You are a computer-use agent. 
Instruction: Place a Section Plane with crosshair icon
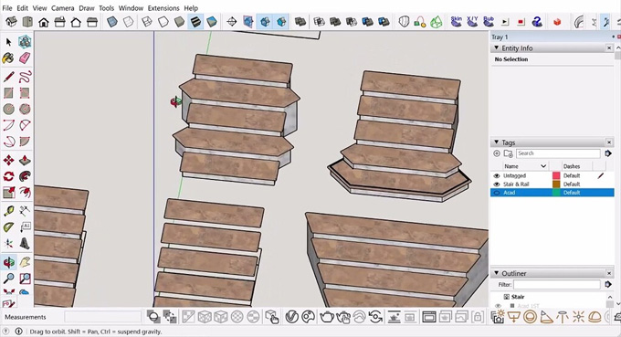(x=232, y=22)
